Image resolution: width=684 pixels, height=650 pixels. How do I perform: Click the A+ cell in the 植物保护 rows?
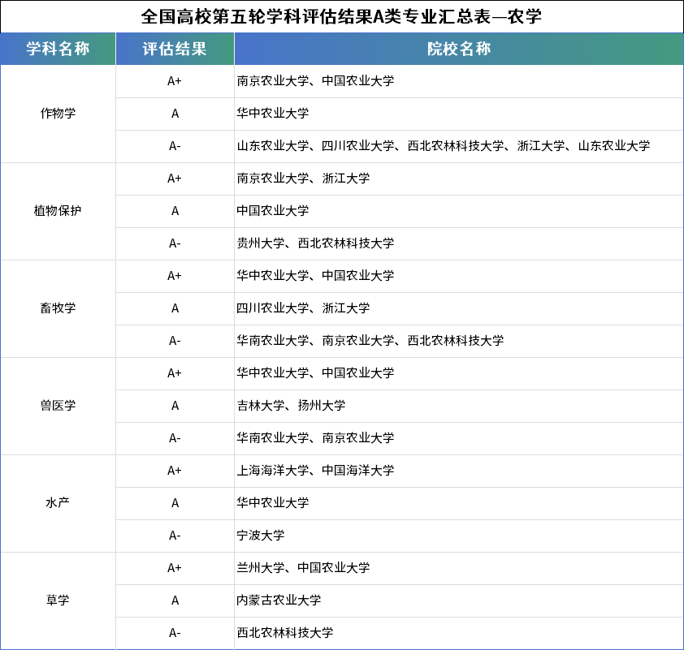click(174, 179)
